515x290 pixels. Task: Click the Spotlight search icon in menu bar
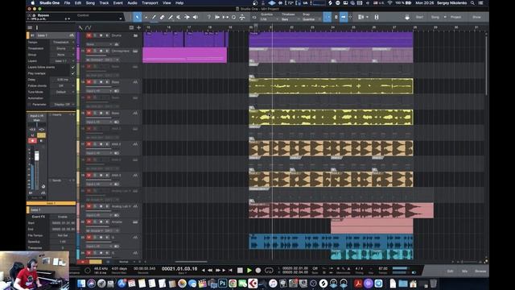(x=472, y=3)
